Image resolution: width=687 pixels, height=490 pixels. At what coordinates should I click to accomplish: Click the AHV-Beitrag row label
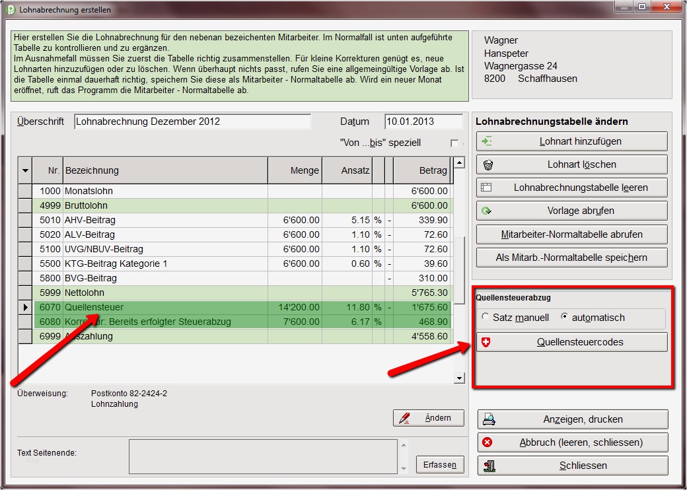click(90, 220)
